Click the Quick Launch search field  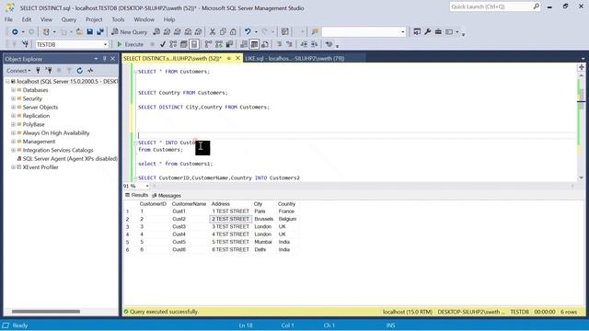(491, 6)
